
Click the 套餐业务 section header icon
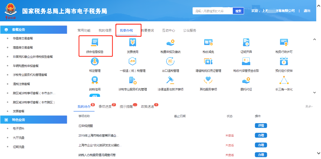click(6, 30)
